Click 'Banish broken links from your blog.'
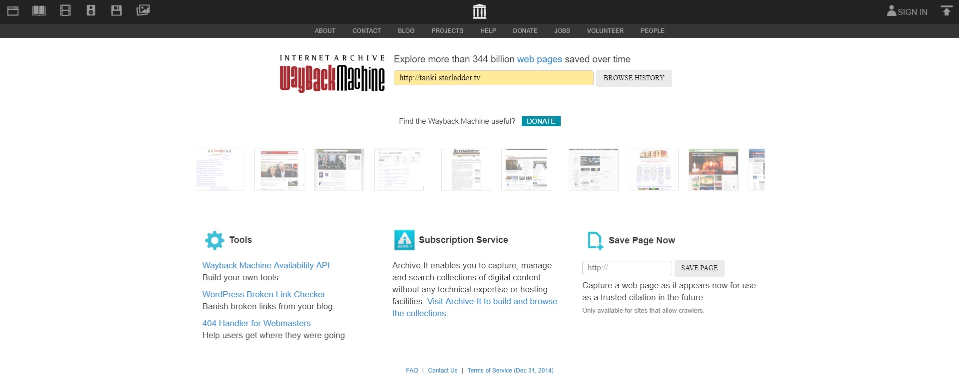Viewport: 959px width, 384px height. pos(268,307)
